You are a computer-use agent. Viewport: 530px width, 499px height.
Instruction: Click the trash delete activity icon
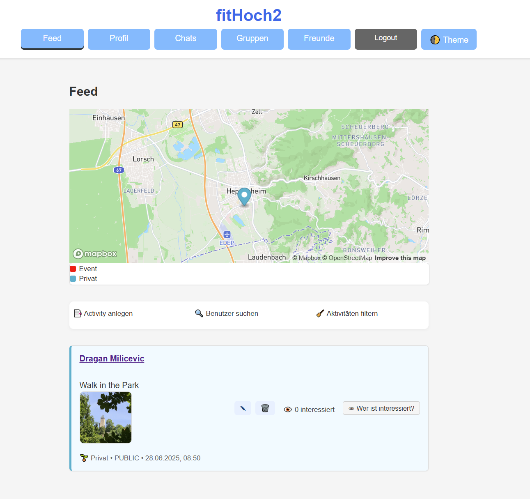click(265, 408)
